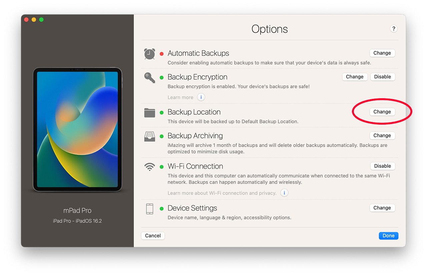Zoom the window with the green button

point(41,20)
